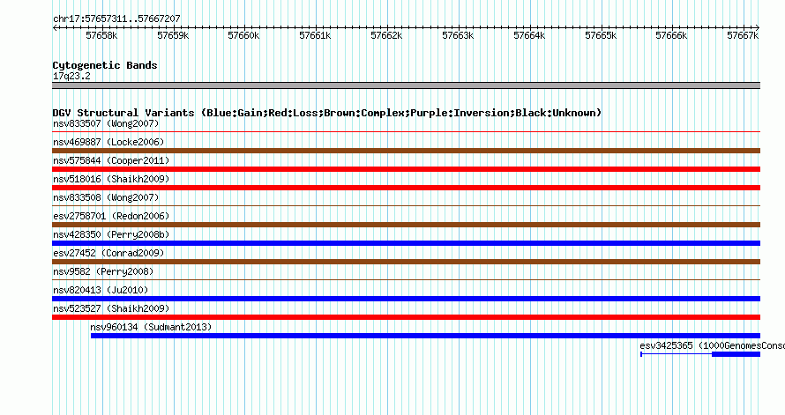Screen dimensions: 785x415
Task: Click the 57658k ruler mark
Action: [x=101, y=35]
